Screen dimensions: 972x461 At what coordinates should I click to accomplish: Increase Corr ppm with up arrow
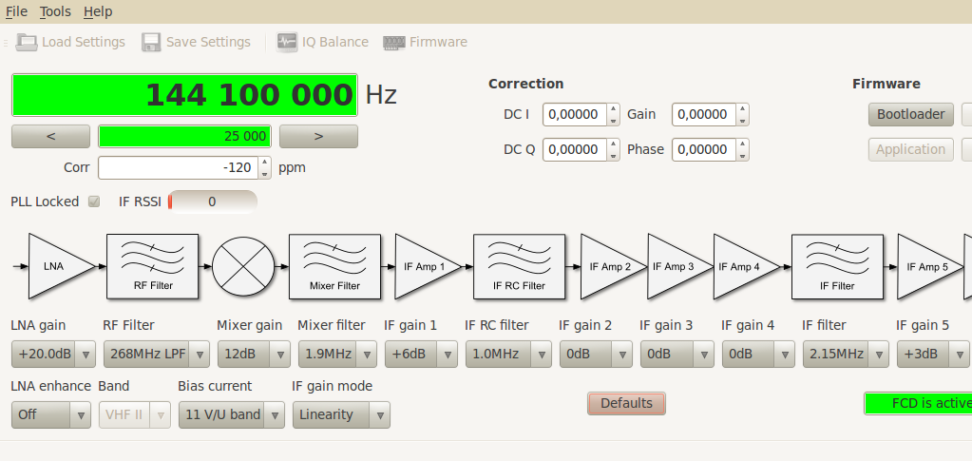pos(265,162)
